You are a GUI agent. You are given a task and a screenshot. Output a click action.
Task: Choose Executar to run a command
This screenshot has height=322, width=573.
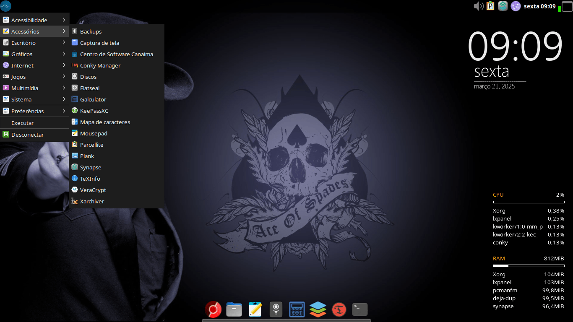[34, 123]
